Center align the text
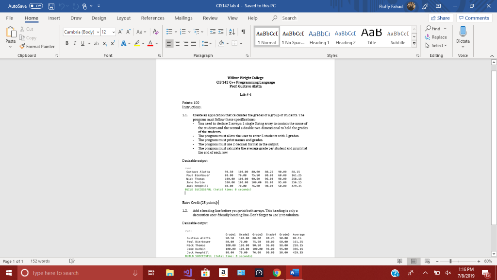The image size is (497, 280). 178,43
